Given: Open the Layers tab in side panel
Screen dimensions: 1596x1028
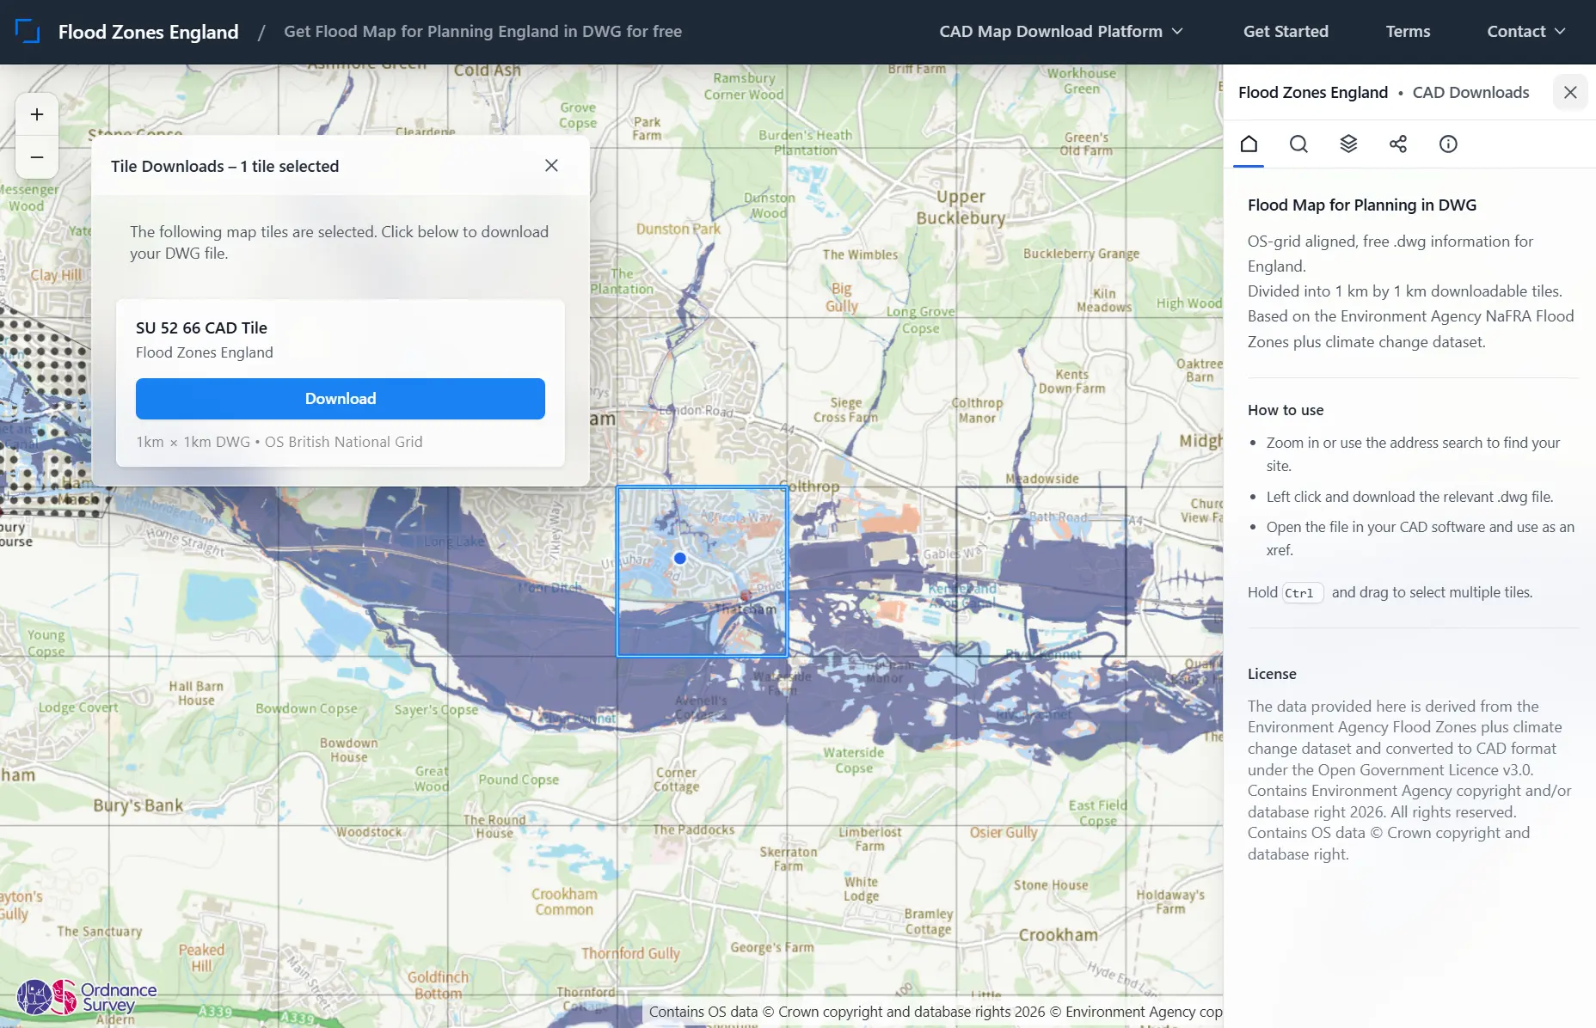Looking at the screenshot, I should (x=1348, y=144).
